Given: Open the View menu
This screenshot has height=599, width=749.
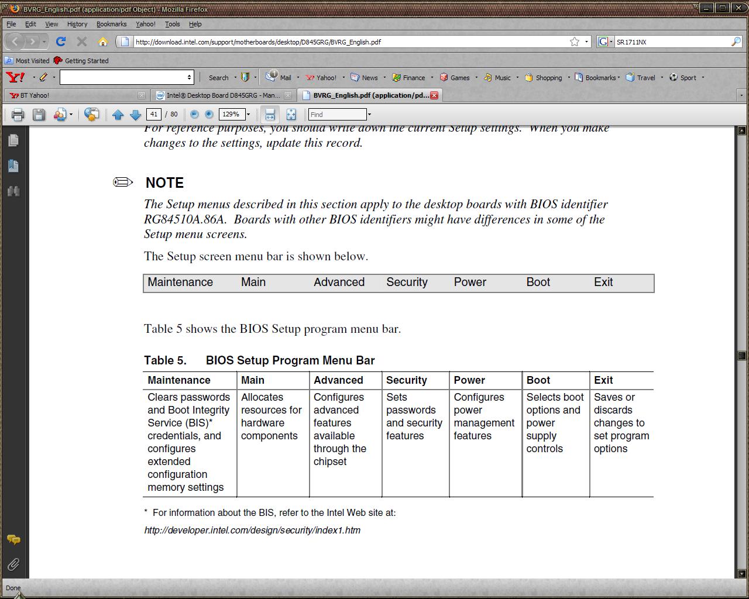Looking at the screenshot, I should (x=51, y=24).
